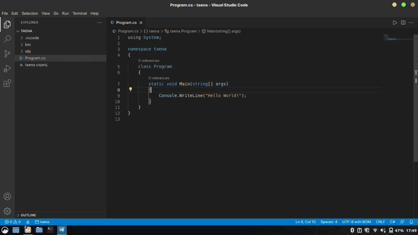Image resolution: width=418 pixels, height=235 pixels.
Task: Place cursor on the Console.WriteLine line
Action: [203, 95]
